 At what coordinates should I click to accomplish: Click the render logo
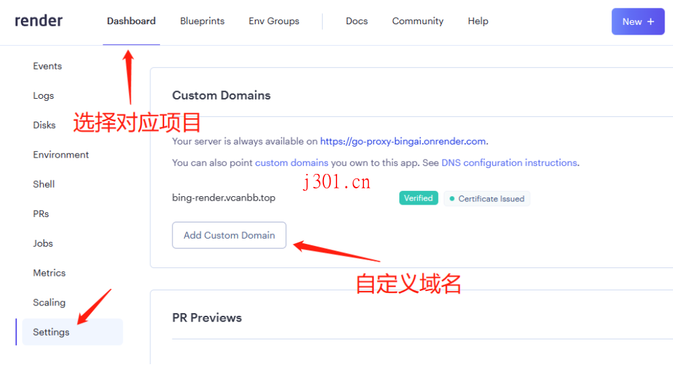(39, 21)
